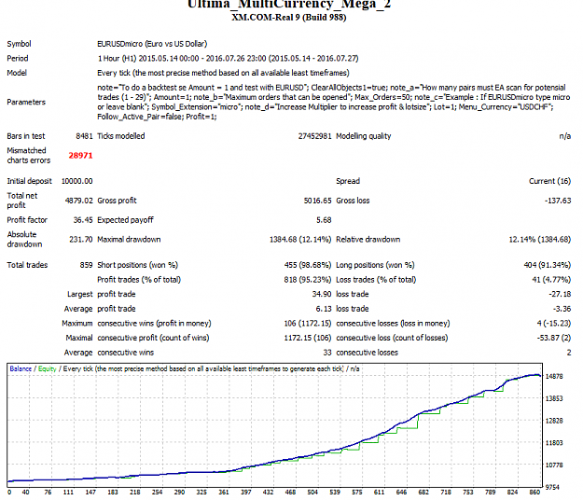Viewport: 583px width, 500px height.
Task: Click Bars in test value 8481
Action: coord(84,136)
